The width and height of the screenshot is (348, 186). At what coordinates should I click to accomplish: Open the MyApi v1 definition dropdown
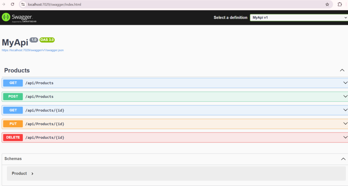[x=299, y=18]
